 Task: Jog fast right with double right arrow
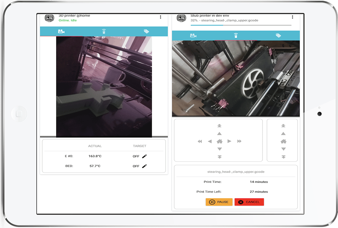tap(239, 141)
